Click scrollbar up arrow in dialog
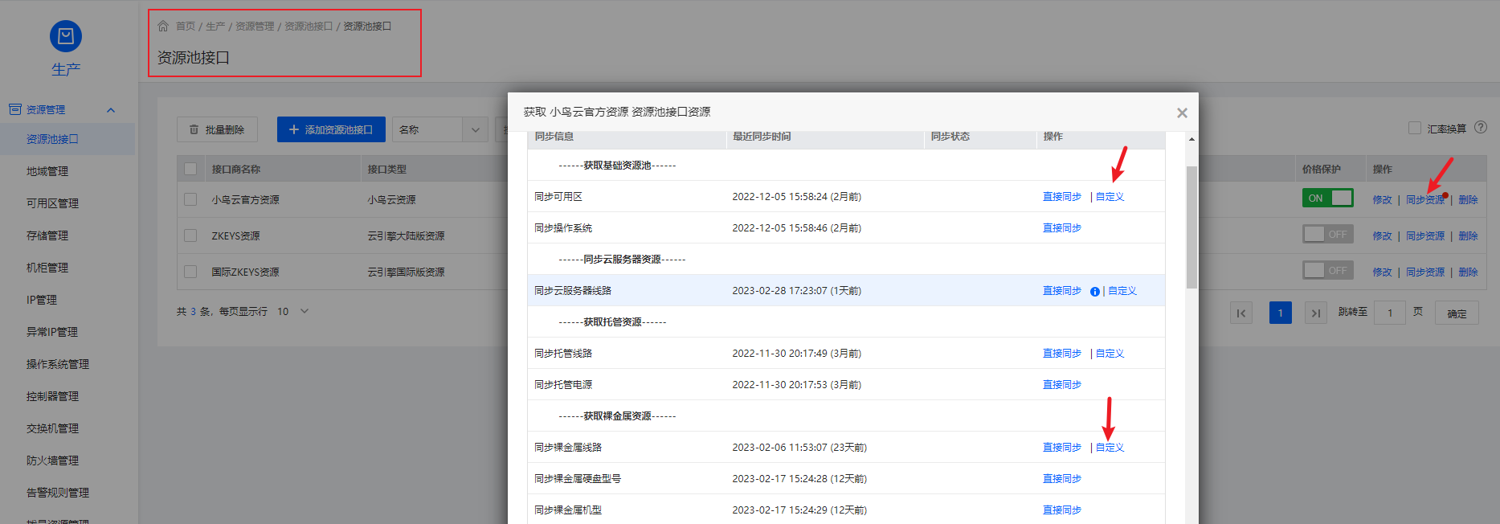The image size is (1500, 524). (1191, 139)
